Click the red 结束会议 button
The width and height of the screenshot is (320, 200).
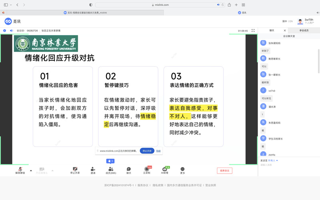(224, 170)
